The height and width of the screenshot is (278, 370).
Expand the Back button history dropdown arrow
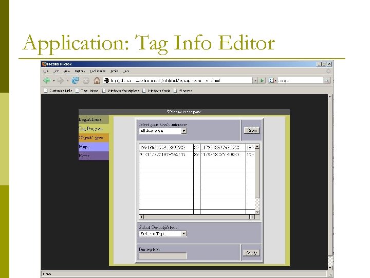coord(54,81)
